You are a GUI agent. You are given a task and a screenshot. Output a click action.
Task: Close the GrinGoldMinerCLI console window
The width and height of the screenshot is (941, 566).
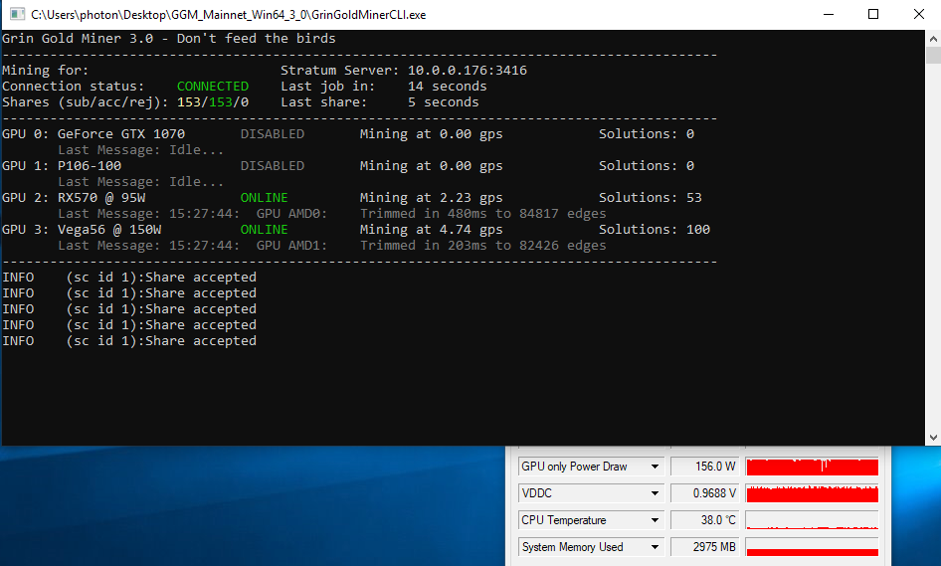point(918,14)
